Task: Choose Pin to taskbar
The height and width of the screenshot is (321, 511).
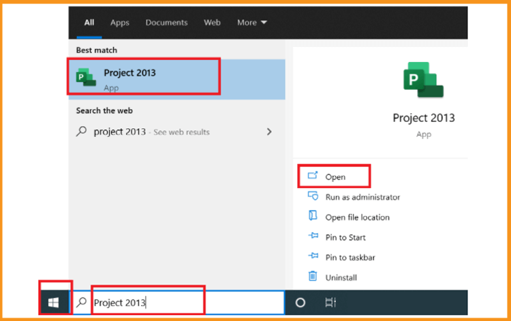Action: click(x=350, y=258)
